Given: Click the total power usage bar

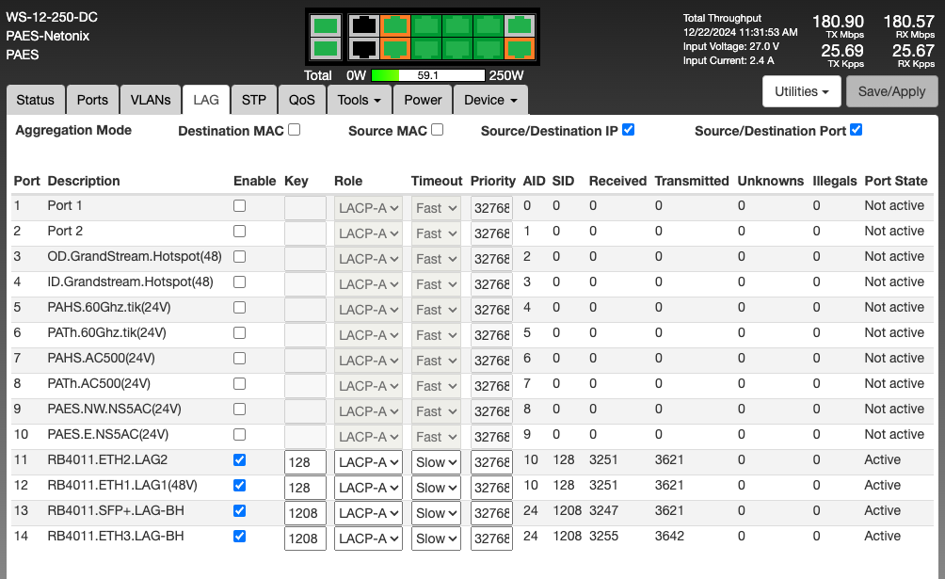Looking at the screenshot, I should pyautogui.click(x=428, y=75).
